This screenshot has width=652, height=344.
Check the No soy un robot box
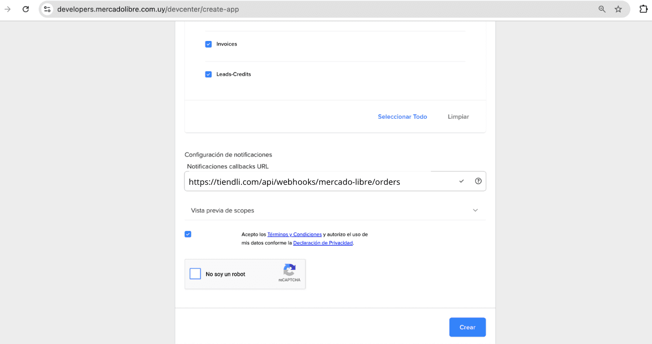pos(195,274)
